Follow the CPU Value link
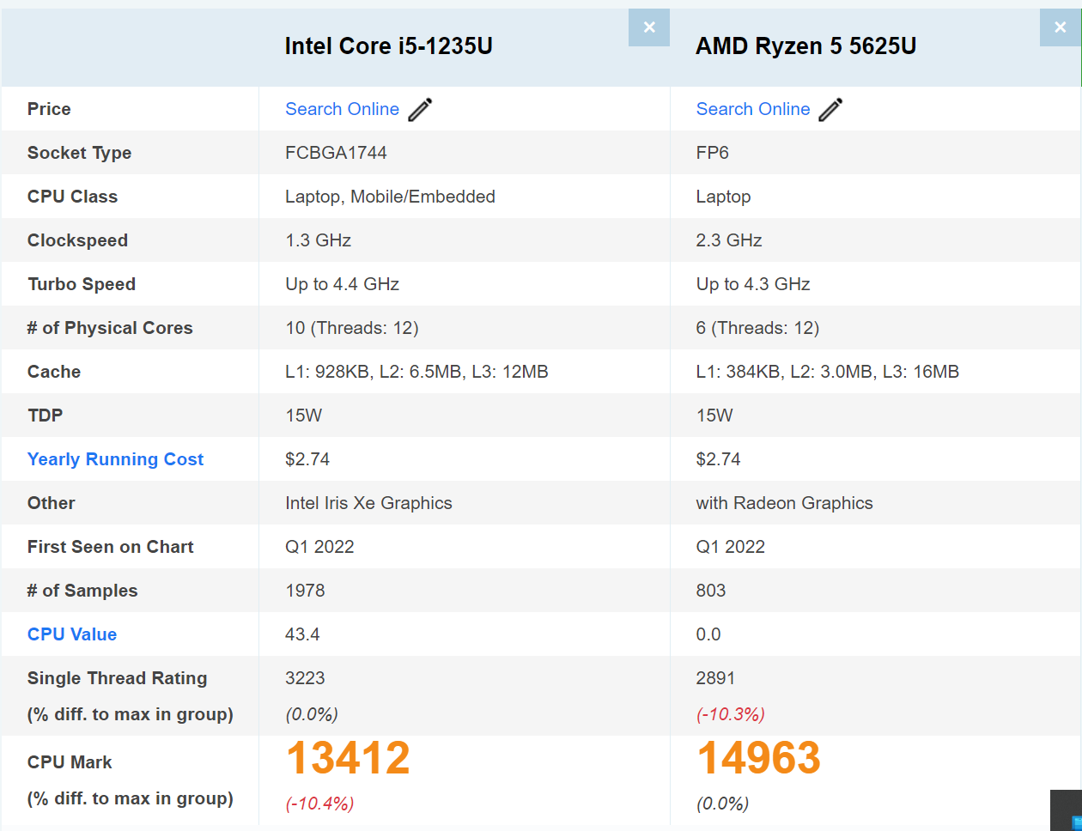Image resolution: width=1082 pixels, height=831 pixels. pyautogui.click(x=72, y=634)
